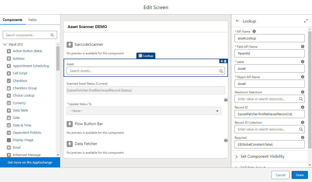Click the Record ID input field
The width and height of the screenshot is (312, 182).
click(x=270, y=114)
